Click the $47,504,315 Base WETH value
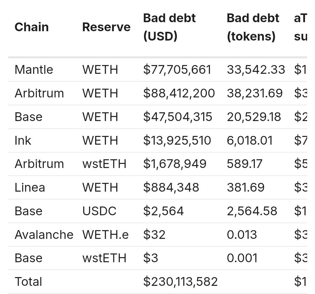 point(177,117)
